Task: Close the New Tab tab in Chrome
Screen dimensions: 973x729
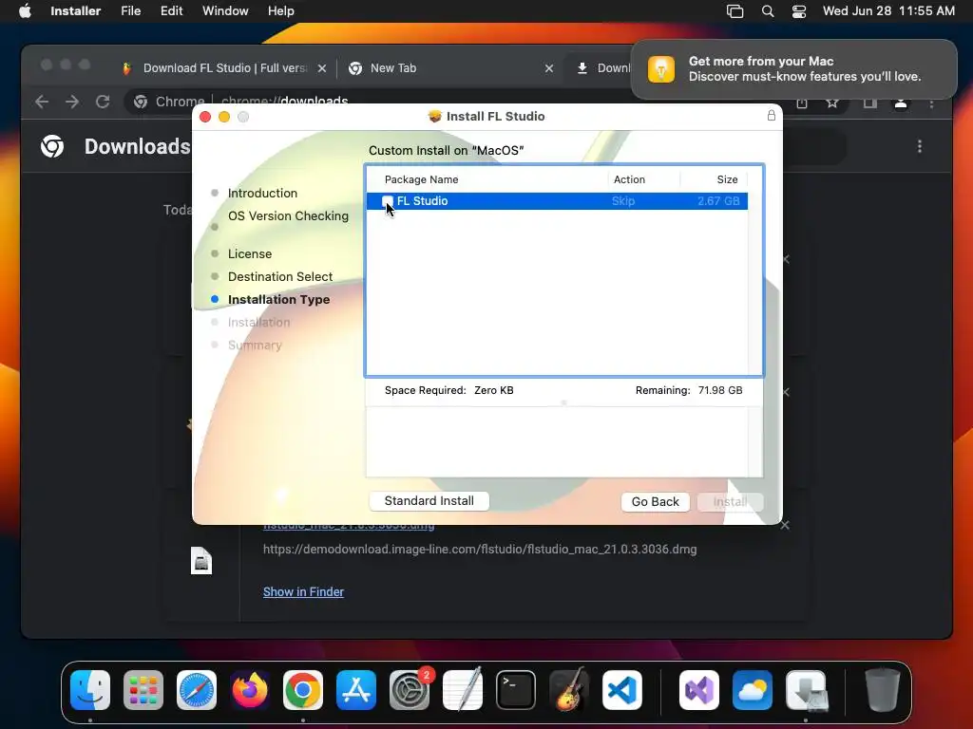Action: coord(548,68)
